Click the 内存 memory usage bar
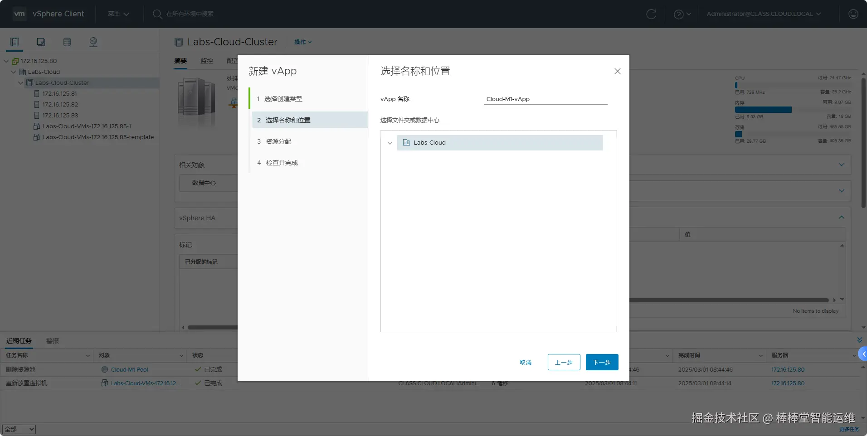Viewport: 867px width, 436px height. click(792, 110)
